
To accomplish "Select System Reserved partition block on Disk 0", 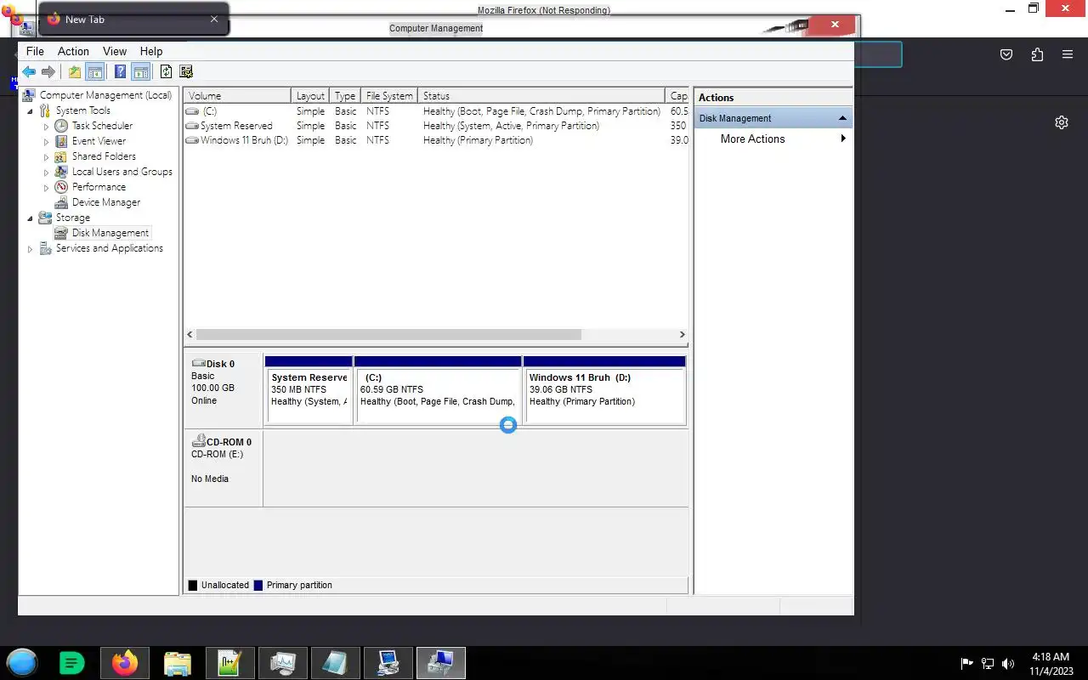I will (309, 391).
